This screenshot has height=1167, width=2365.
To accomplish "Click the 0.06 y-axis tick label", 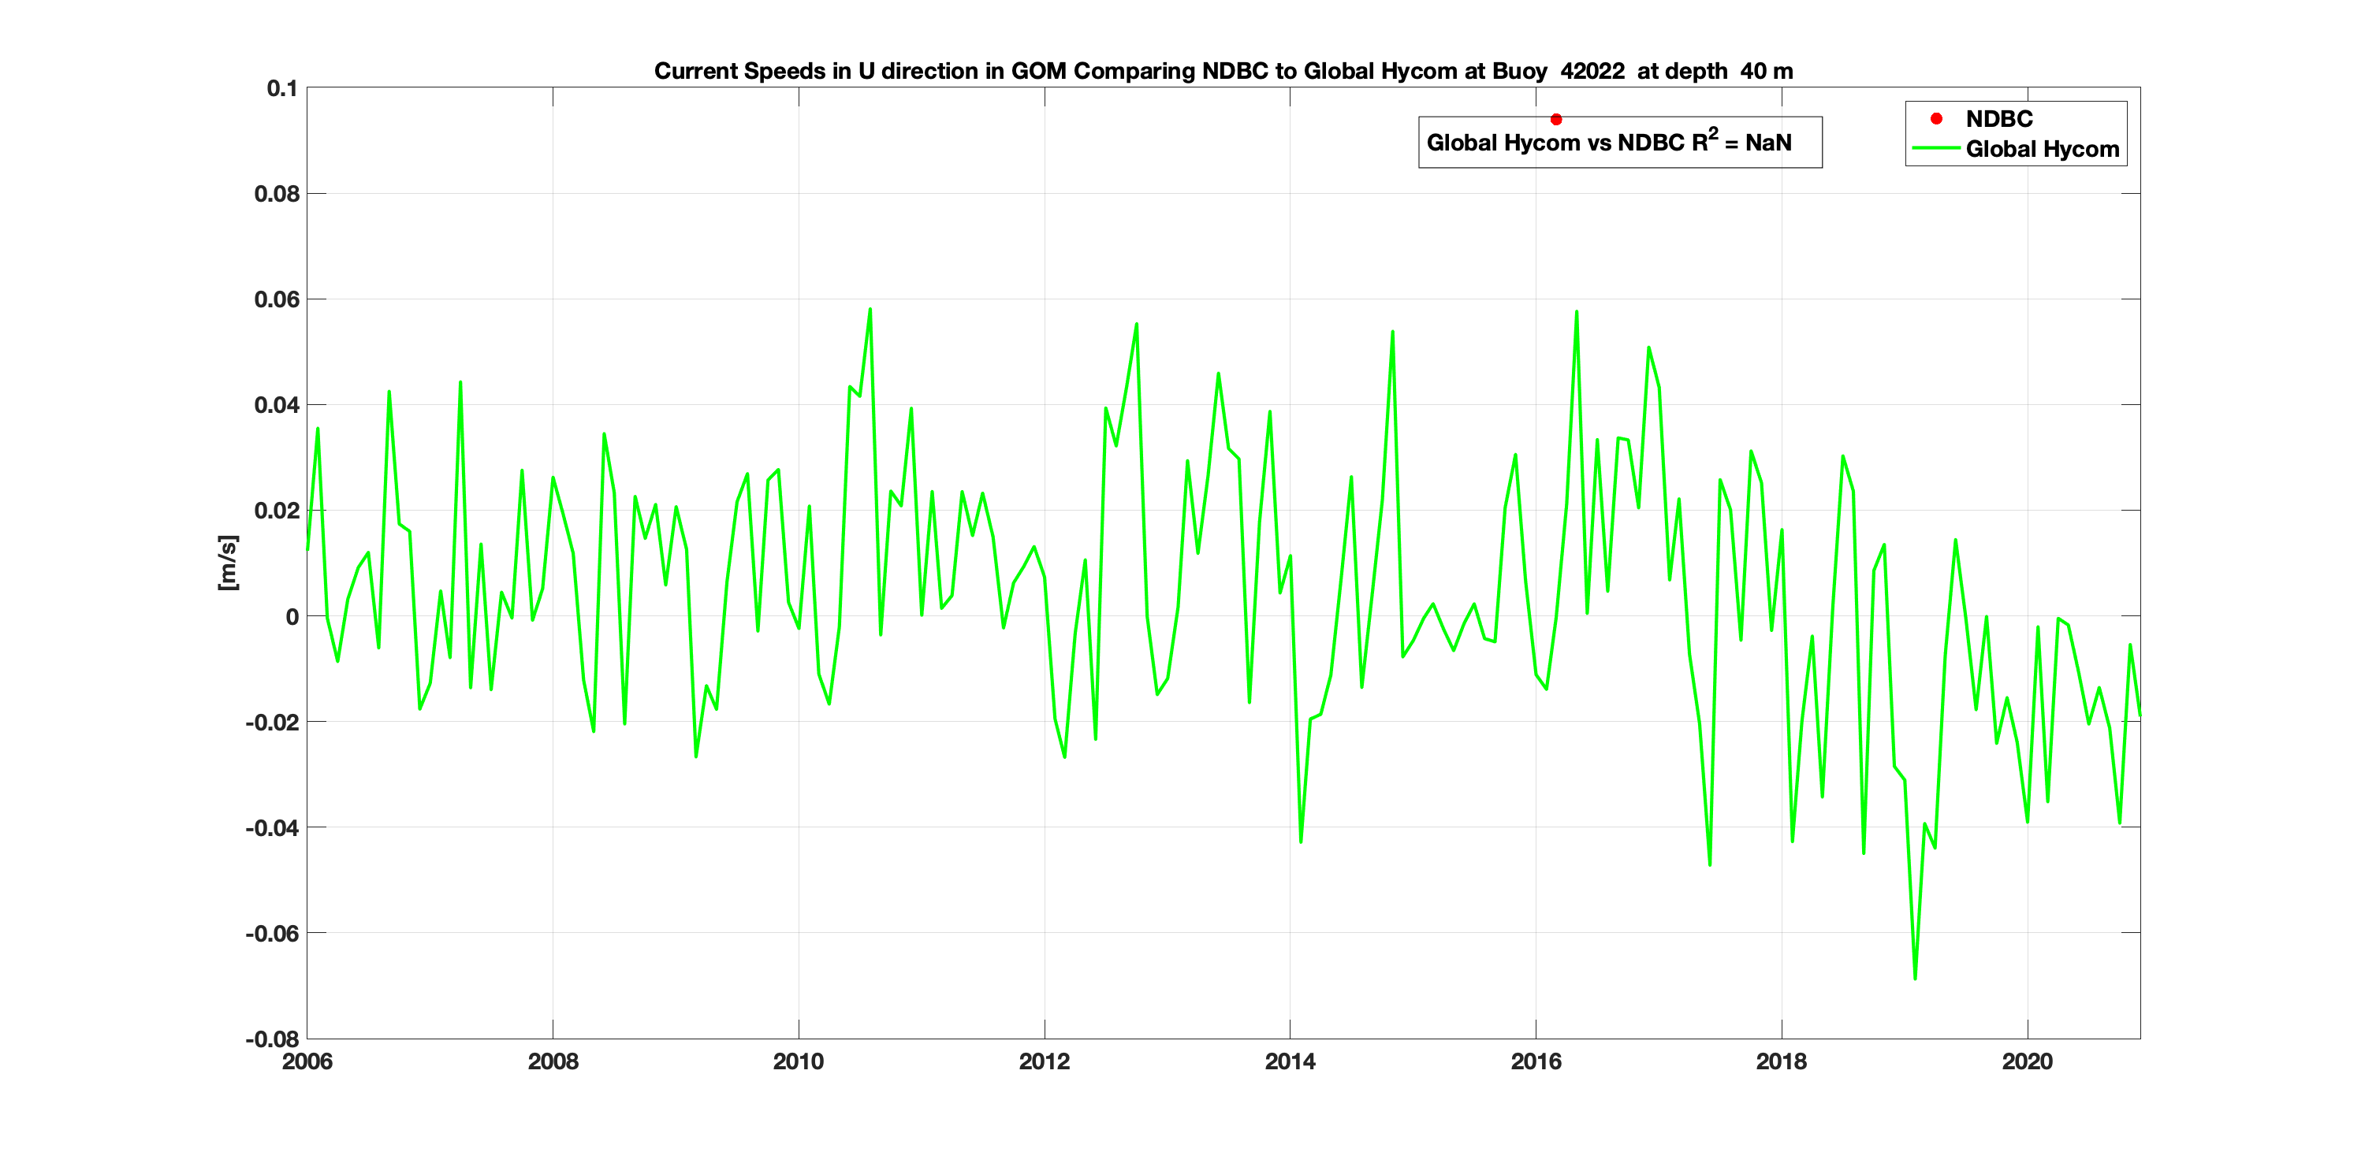I will point(277,299).
